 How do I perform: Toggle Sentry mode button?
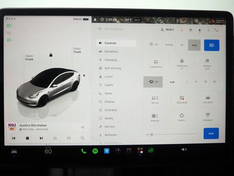click(x=181, y=117)
